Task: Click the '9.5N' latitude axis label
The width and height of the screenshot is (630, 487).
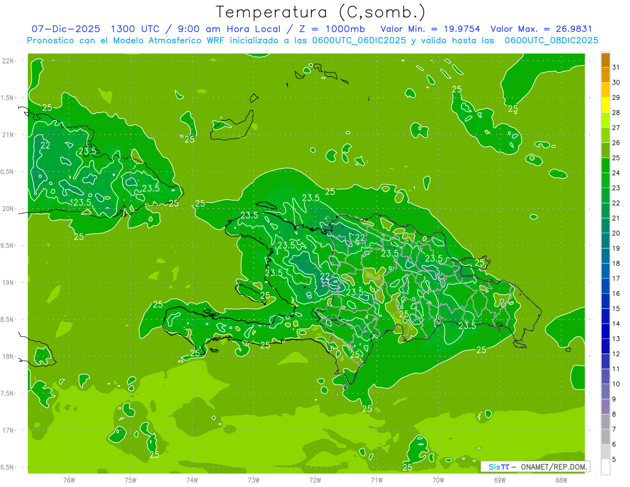Action: pyautogui.click(x=8, y=245)
